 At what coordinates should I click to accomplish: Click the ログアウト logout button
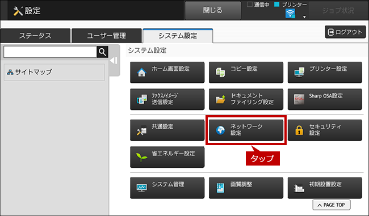pos(346,32)
